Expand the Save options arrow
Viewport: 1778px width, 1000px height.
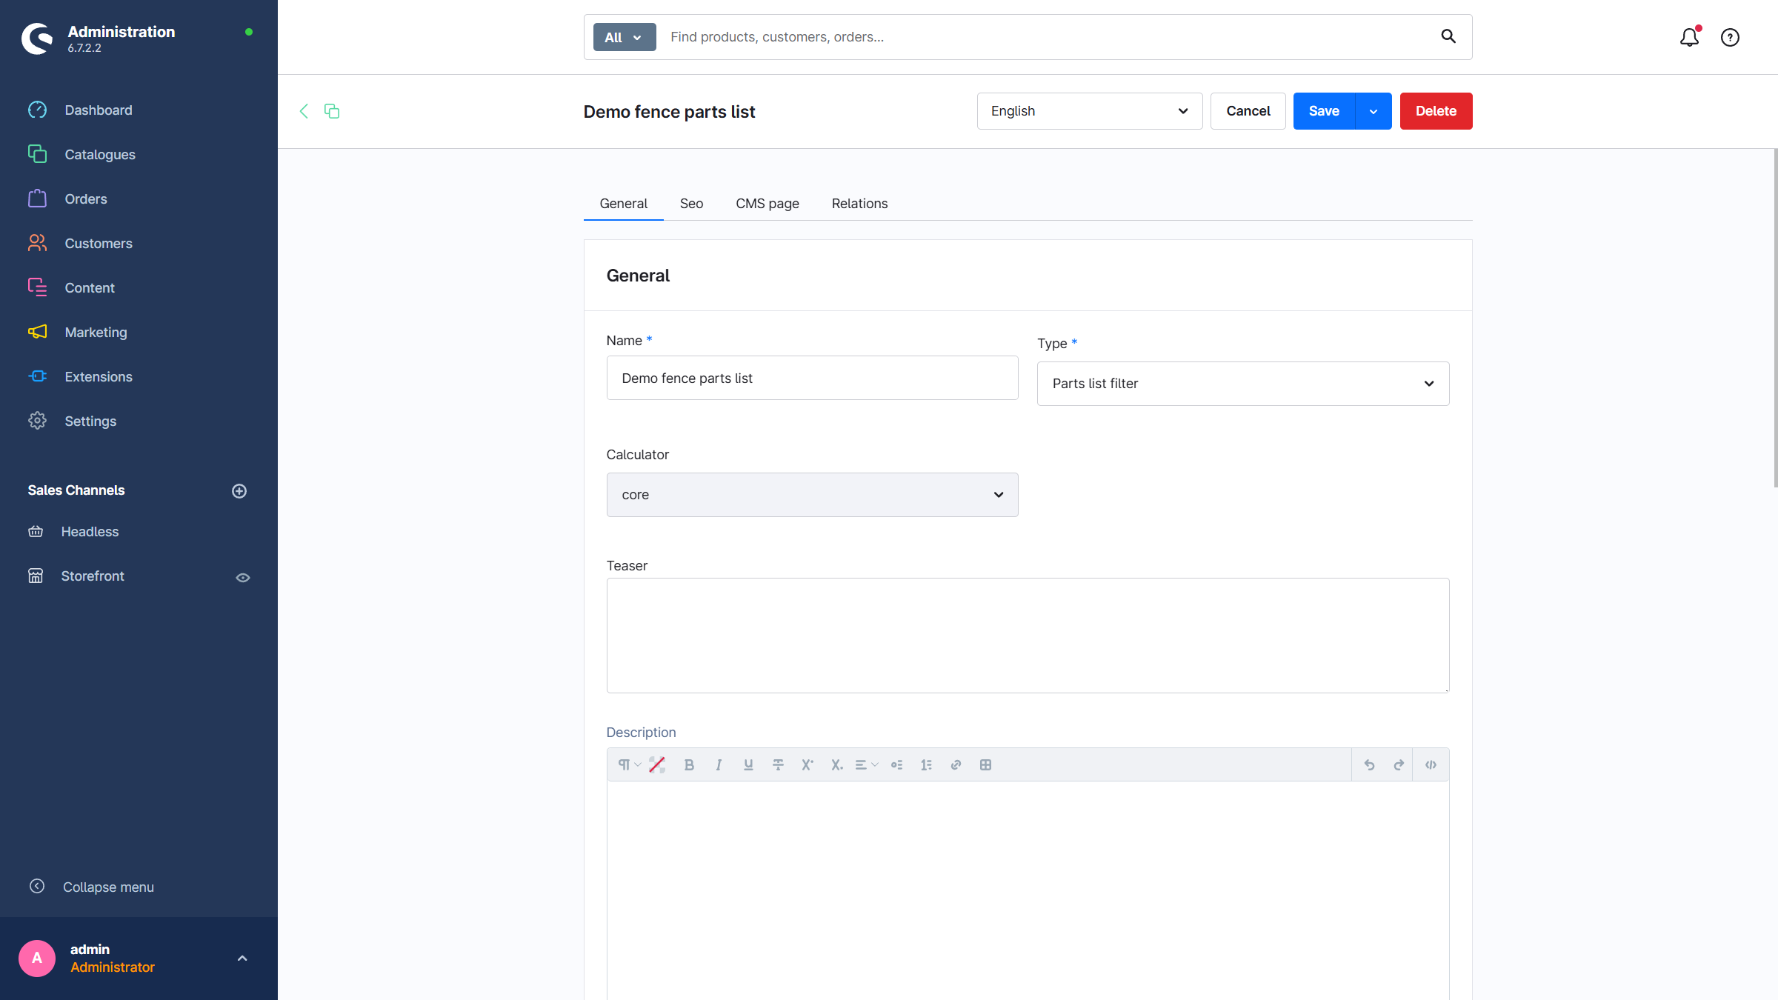[x=1374, y=111]
